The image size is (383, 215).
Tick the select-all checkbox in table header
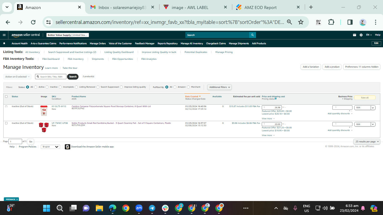(x=6, y=97)
